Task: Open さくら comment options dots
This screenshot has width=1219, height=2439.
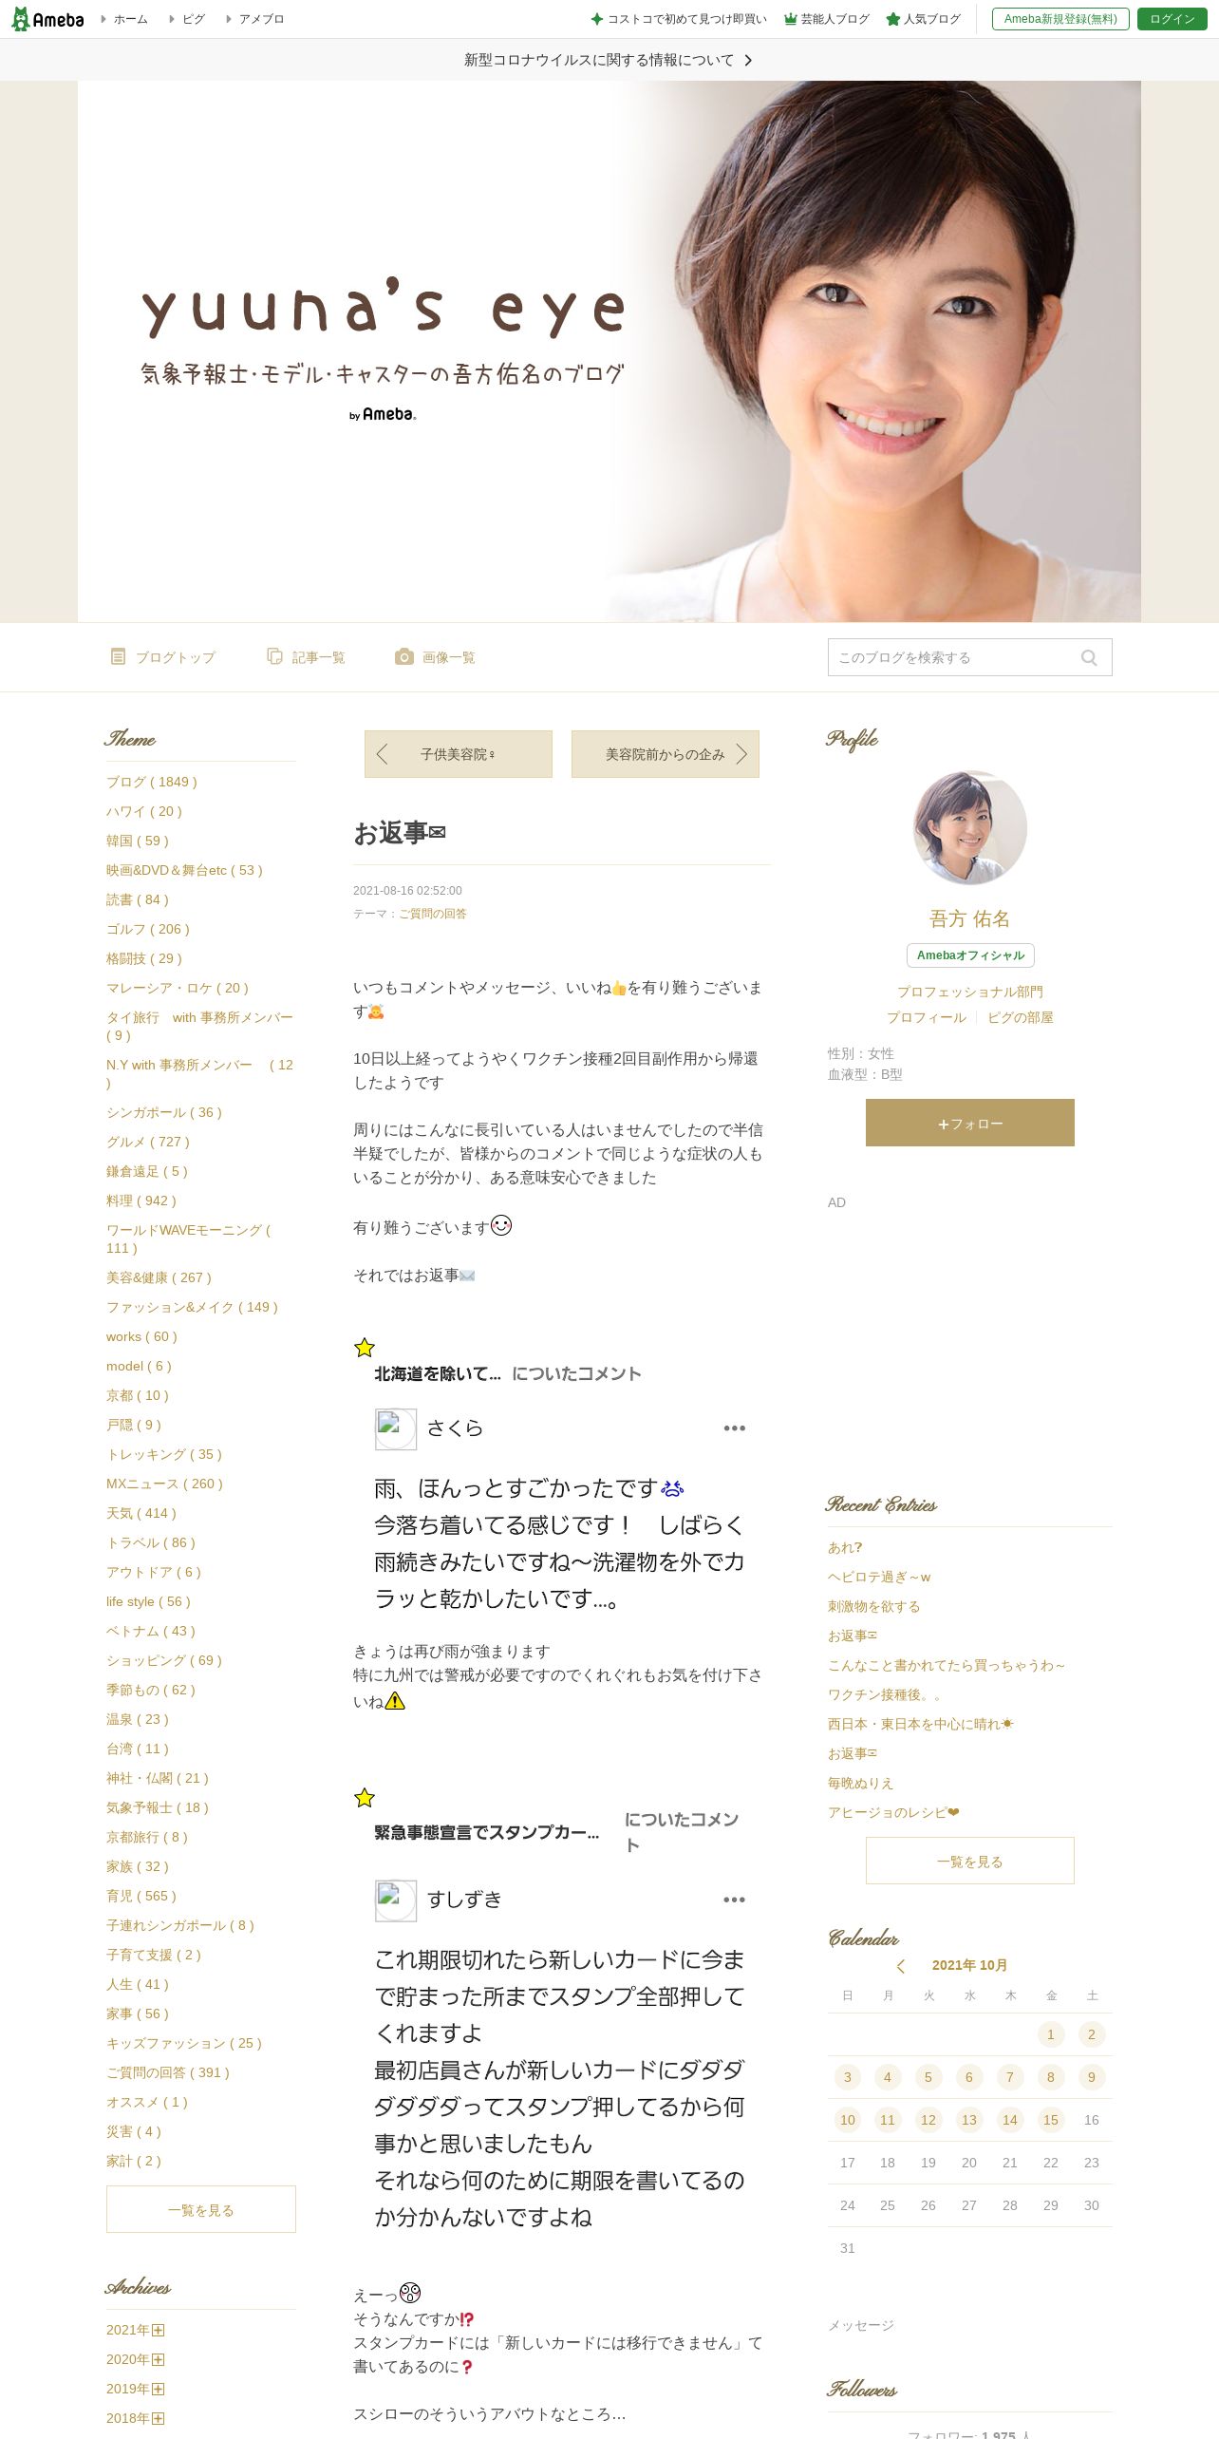Action: pyautogui.click(x=734, y=1428)
